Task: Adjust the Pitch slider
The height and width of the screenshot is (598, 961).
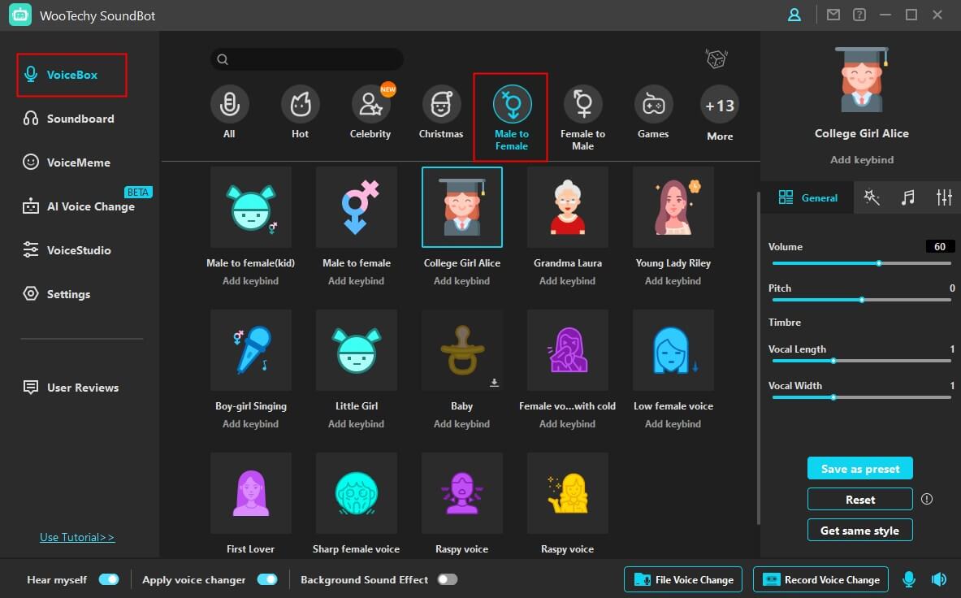Action: pyautogui.click(x=861, y=300)
